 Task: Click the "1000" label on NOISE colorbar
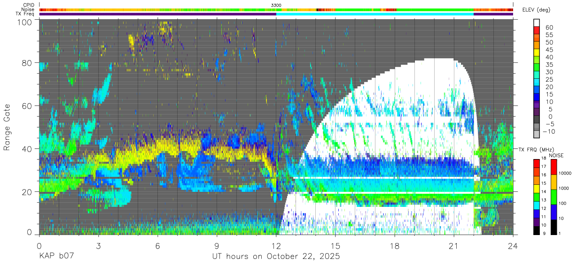click(x=563, y=189)
